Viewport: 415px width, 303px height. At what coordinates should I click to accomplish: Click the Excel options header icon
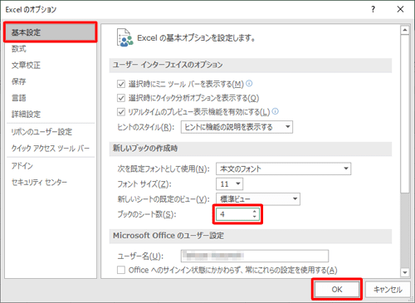(124, 37)
